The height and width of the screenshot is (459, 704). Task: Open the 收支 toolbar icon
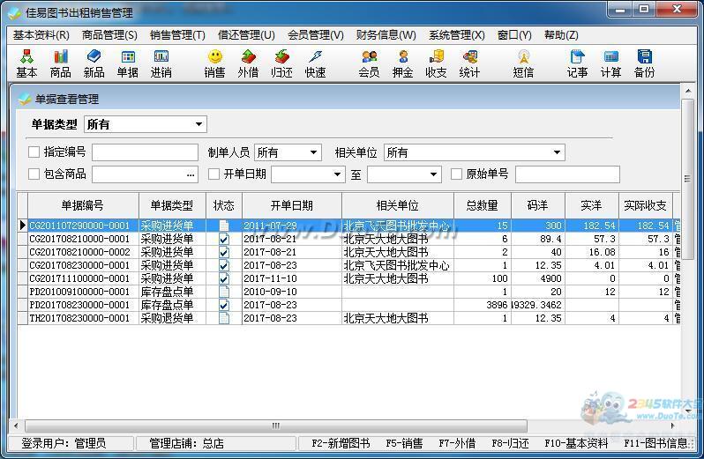click(436, 63)
